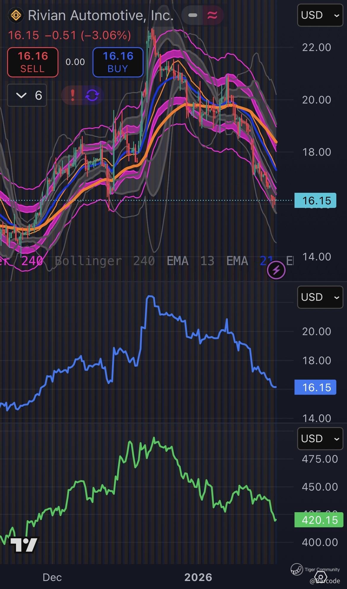Open the middle pane USD currency dropdown
Image resolution: width=347 pixels, height=589 pixels.
[x=320, y=297]
